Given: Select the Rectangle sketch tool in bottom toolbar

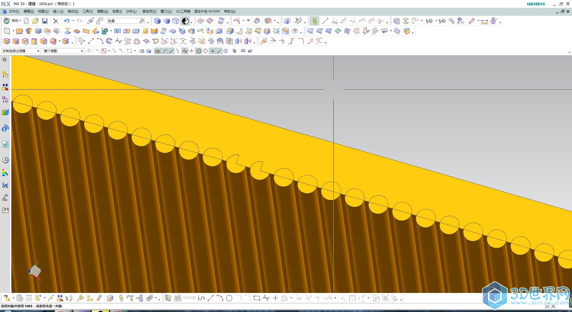Looking at the screenshot, I should pyautogui.click(x=257, y=298).
